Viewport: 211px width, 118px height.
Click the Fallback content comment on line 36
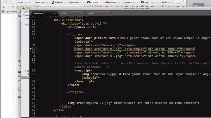point(143,65)
